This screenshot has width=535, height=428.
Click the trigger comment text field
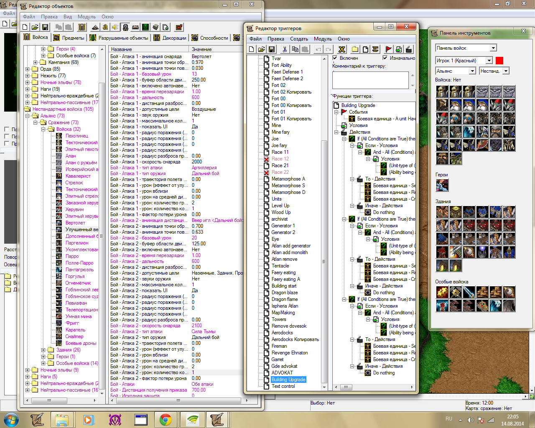(x=370, y=80)
